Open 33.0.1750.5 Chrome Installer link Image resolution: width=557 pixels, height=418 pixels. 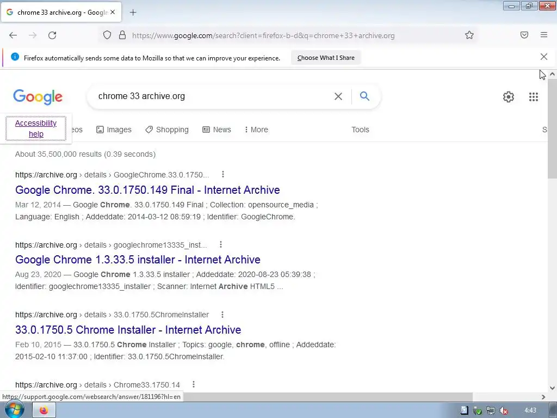(x=128, y=330)
